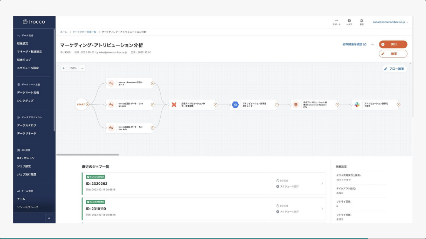
Task: Zoom out with the minus button
Action: pos(82,68)
